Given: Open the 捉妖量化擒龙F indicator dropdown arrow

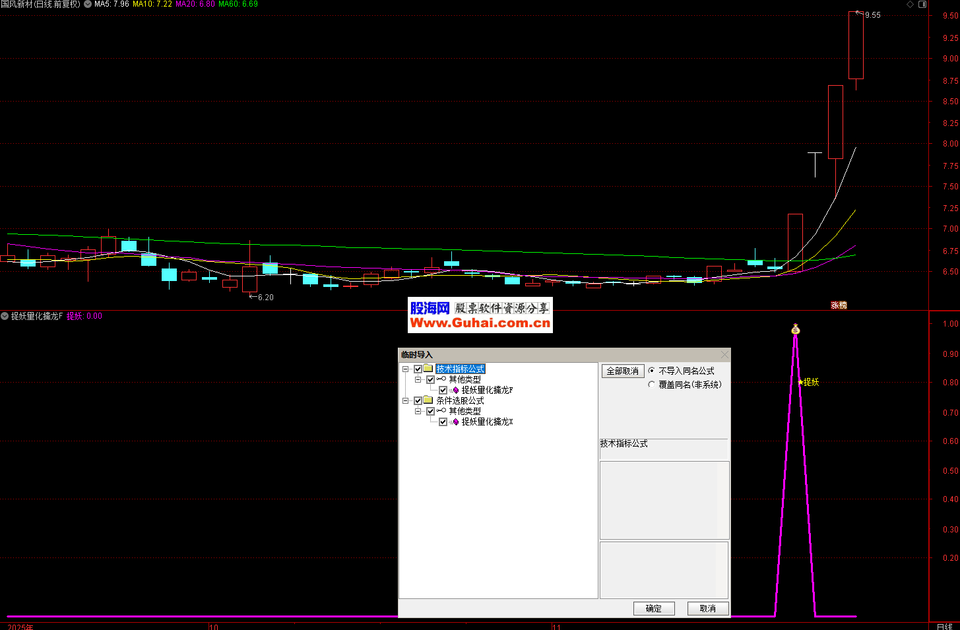Looking at the screenshot, I should (5, 317).
